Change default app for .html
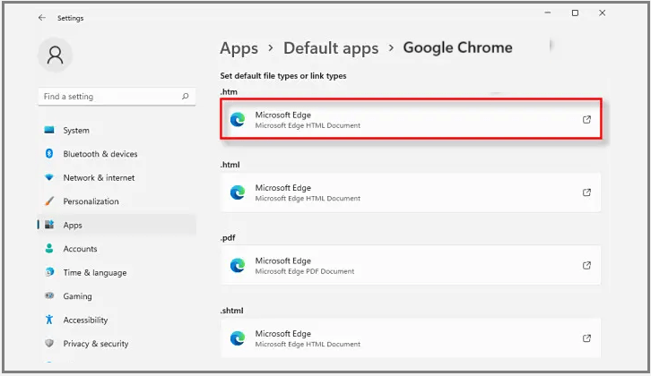This screenshot has height=376, width=651. (x=411, y=192)
